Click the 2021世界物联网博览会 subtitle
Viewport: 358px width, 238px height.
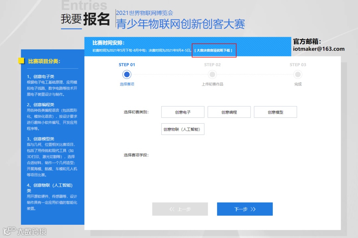point(145,13)
